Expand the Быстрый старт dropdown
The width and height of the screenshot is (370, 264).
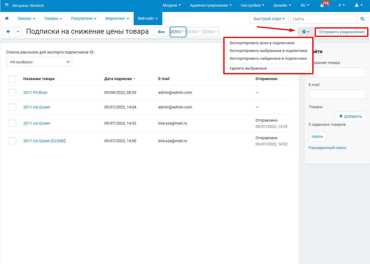269,19
